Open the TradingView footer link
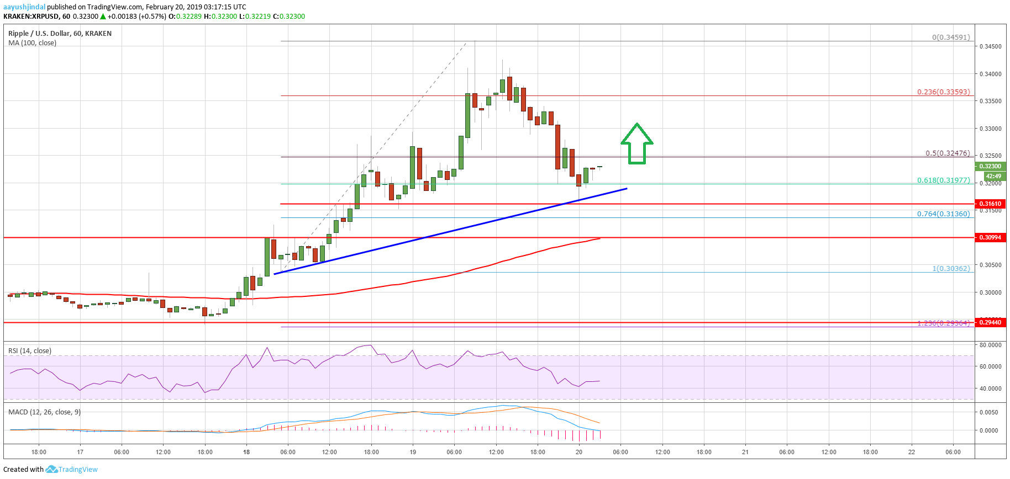Image resolution: width=1010 pixels, height=479 pixels. [x=78, y=470]
